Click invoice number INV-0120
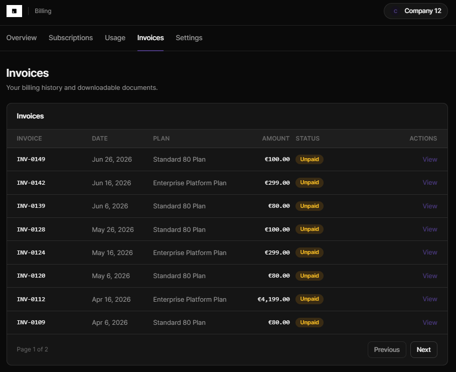The image size is (456, 372). (x=31, y=276)
